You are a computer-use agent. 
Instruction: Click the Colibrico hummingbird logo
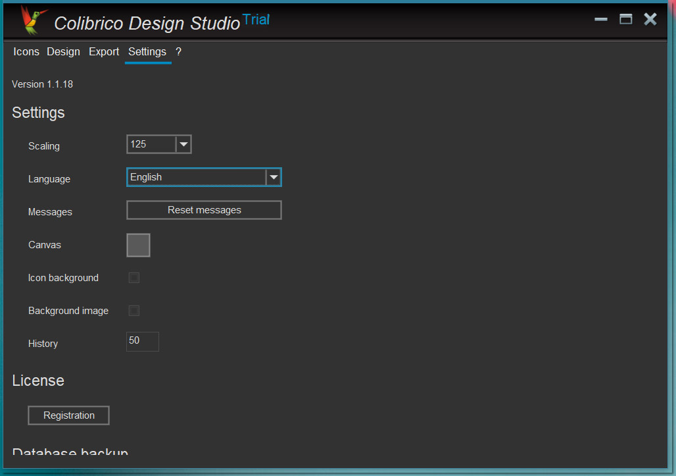(x=34, y=20)
